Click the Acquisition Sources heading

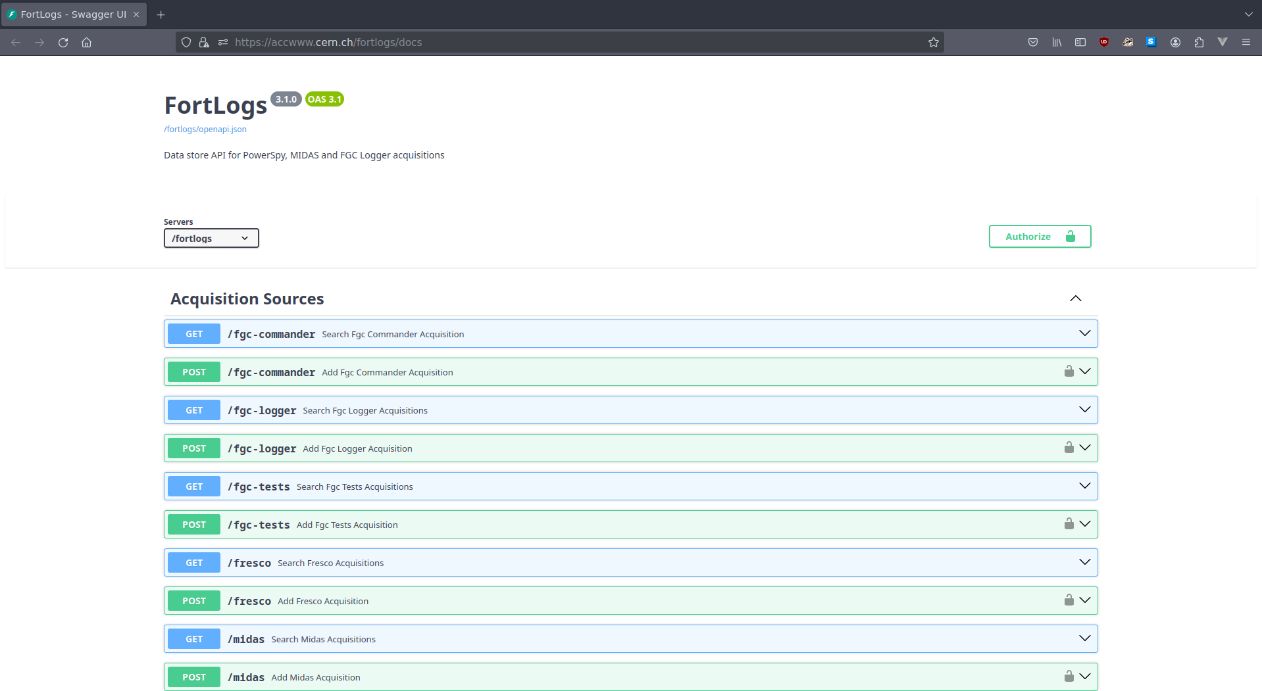[247, 299]
